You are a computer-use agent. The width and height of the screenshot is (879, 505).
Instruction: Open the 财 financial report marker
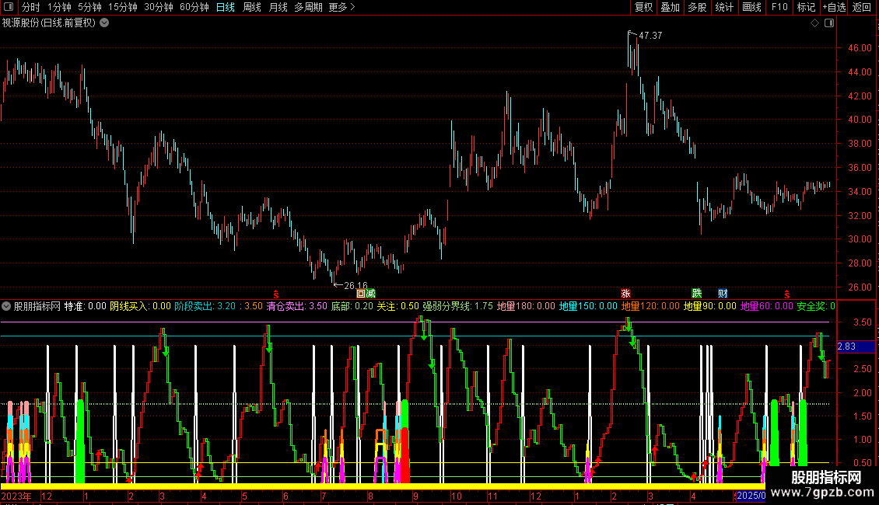click(723, 294)
